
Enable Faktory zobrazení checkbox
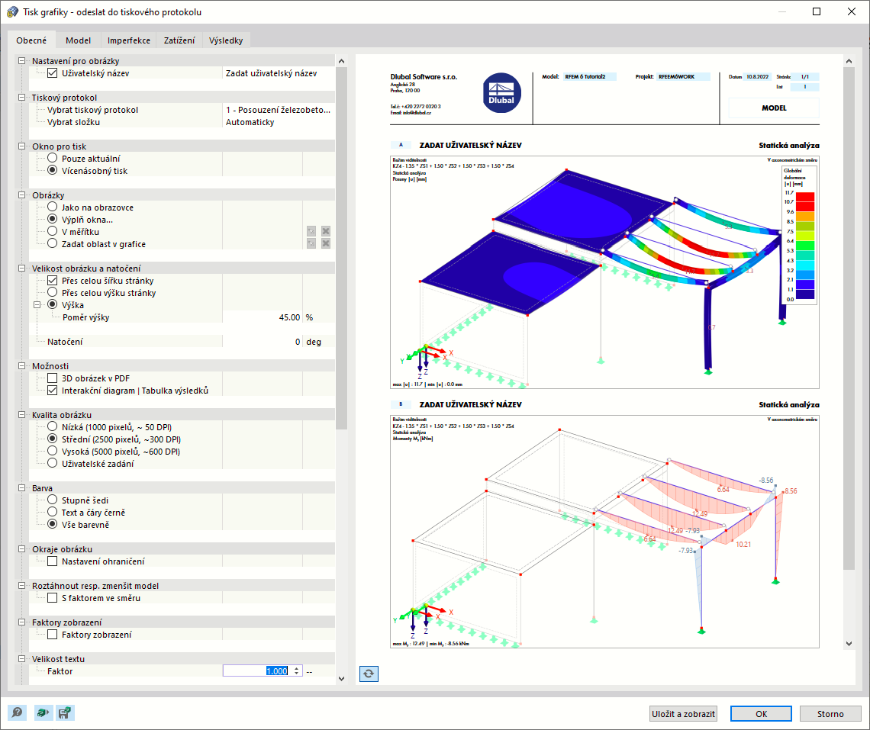coord(52,634)
